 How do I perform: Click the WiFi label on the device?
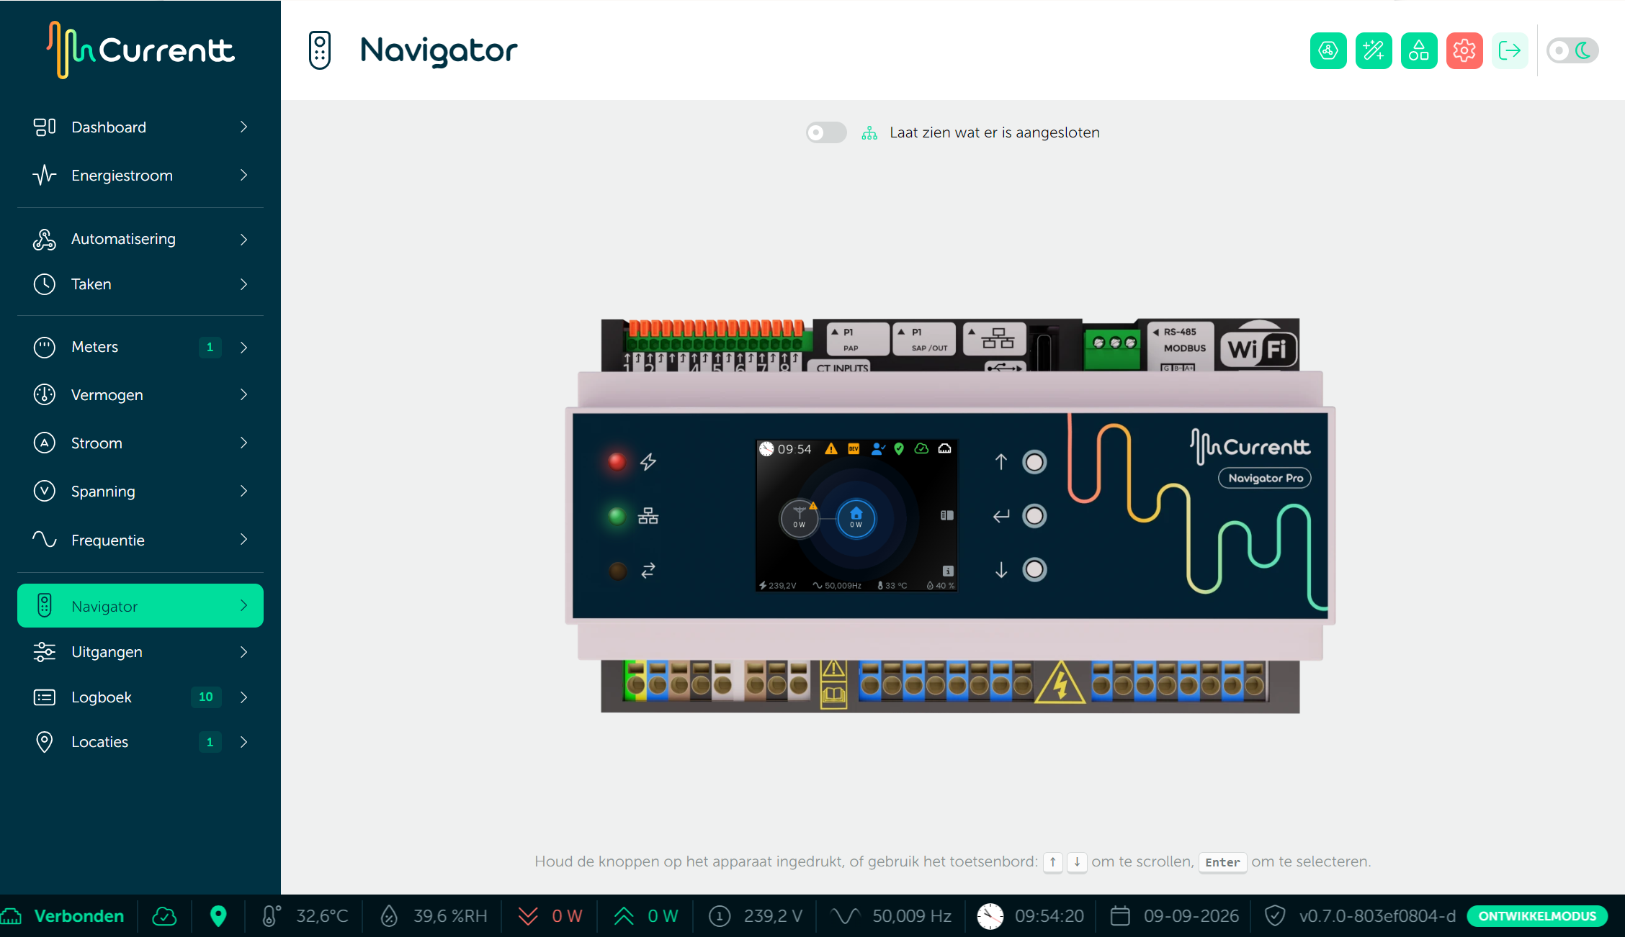coord(1259,349)
